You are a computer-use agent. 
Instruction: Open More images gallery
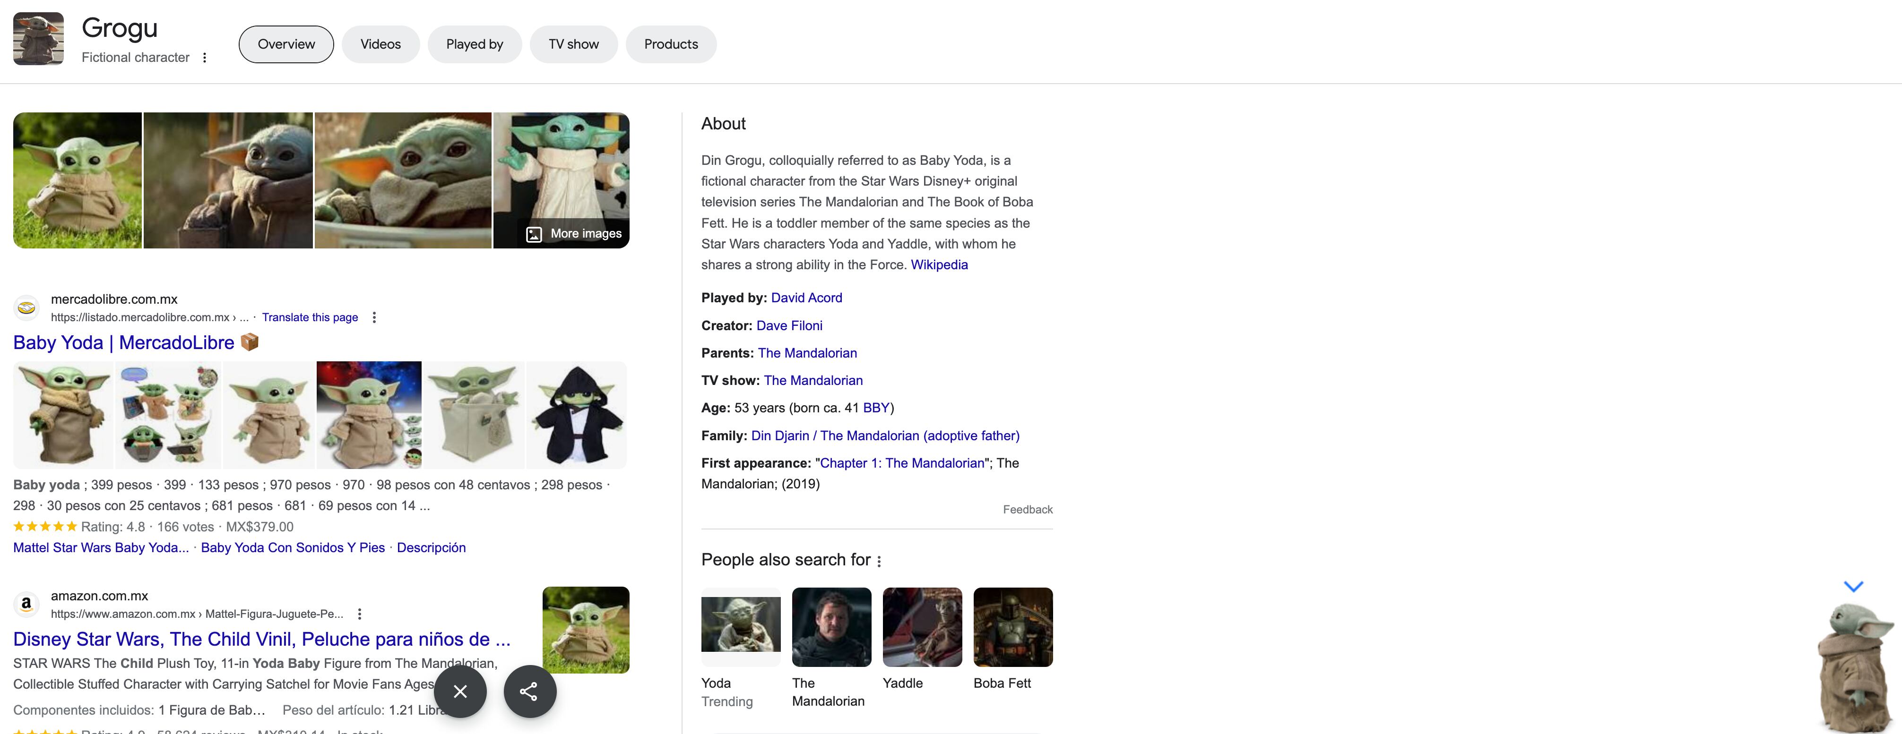[574, 234]
